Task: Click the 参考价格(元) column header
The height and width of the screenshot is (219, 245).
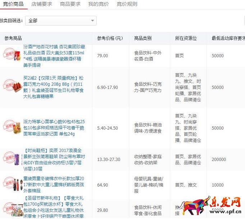Action: coord(110,38)
